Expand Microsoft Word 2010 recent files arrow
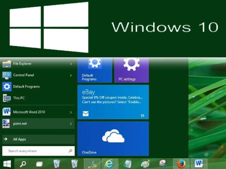The image size is (226, 169). coord(71,112)
